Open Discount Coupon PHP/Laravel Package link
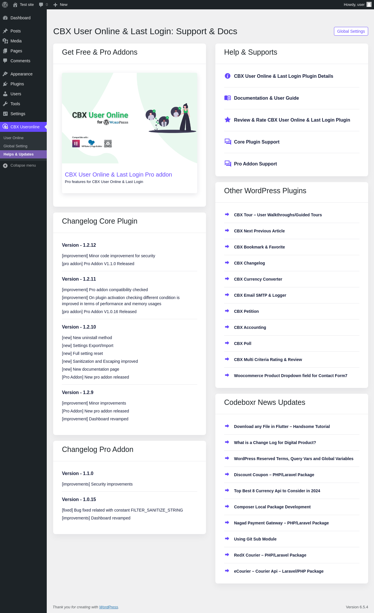The width and height of the screenshot is (374, 613). click(274, 475)
